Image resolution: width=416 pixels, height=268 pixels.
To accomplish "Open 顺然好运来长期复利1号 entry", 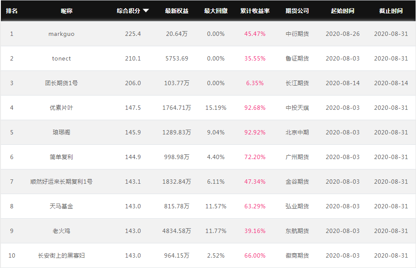I will coord(61,182).
